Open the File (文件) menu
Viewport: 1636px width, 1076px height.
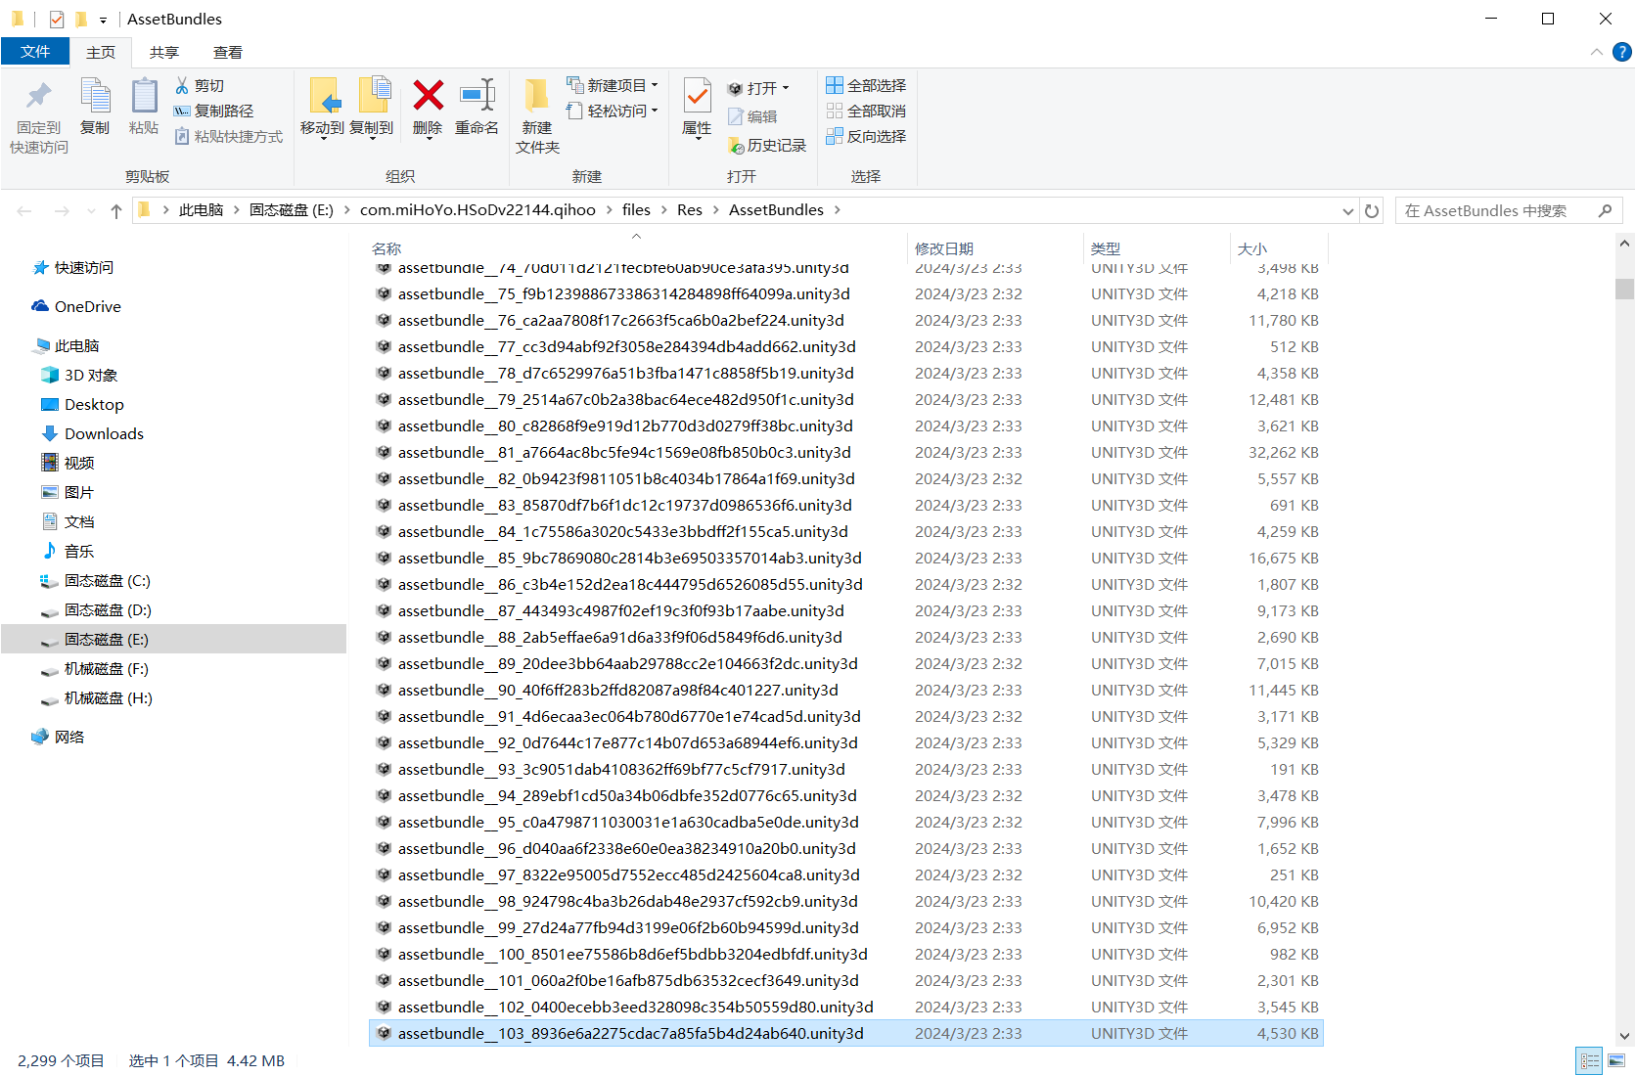pyautogui.click(x=35, y=52)
